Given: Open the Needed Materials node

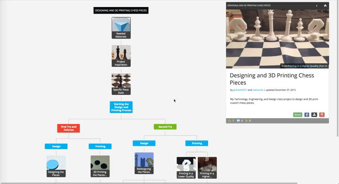Looking at the screenshot, I should [121, 28].
